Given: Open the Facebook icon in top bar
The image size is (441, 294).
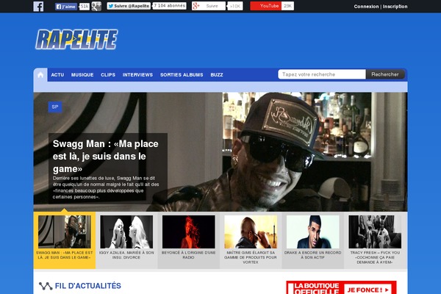Looking at the screenshot, I should (x=38, y=6).
